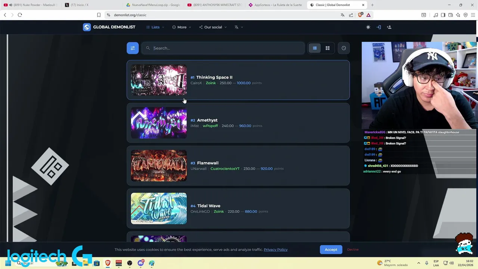
Task: Switch to the AN7HONY96 MINECRAFT tab
Action: pos(214,5)
